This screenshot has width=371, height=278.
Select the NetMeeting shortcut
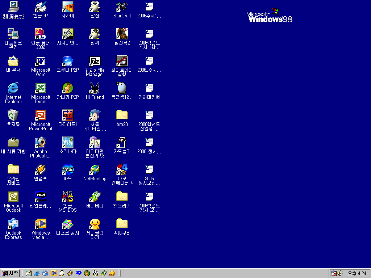pos(95,173)
